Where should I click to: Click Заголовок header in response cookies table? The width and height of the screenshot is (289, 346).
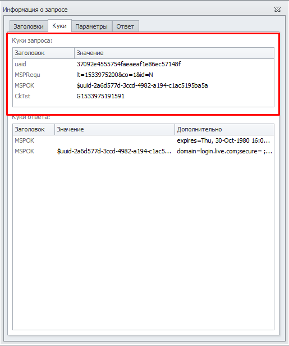click(x=34, y=129)
